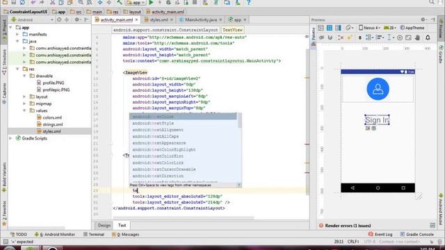The width and height of the screenshot is (445, 250).
Task: Toggle Show Constraints eye icon in Preview
Action: point(321,37)
